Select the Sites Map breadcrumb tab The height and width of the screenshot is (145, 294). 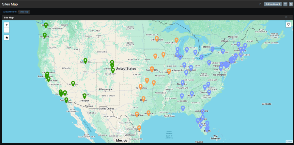click(x=24, y=12)
